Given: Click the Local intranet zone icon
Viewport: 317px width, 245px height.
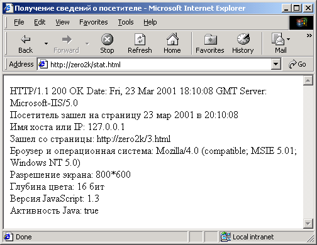Looking at the screenshot, I should [x=226, y=237].
